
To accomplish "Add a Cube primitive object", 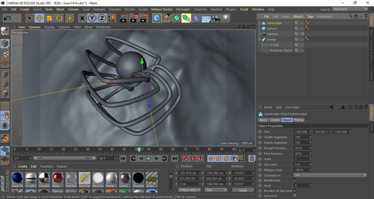I will point(157,18).
